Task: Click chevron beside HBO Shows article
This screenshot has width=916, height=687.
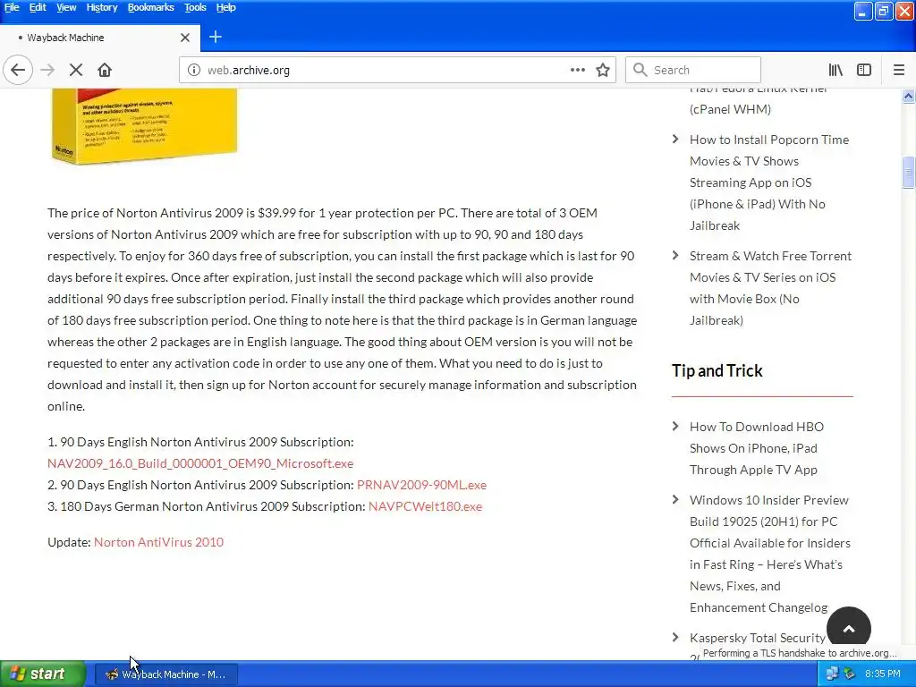Action: click(675, 426)
